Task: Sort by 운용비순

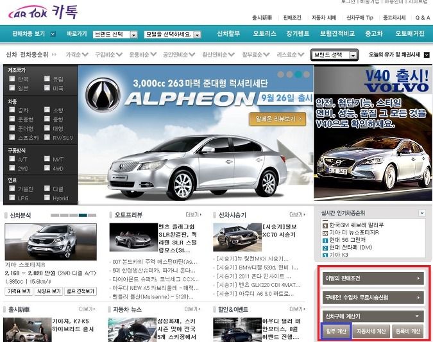Action: [x=143, y=55]
